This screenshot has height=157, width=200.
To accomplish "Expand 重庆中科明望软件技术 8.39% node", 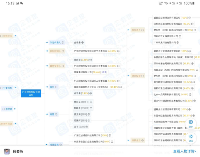I will point(194,101).
